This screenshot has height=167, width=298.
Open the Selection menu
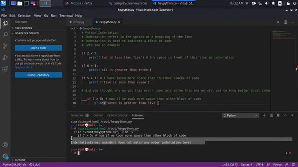pyautogui.click(x=25, y=15)
